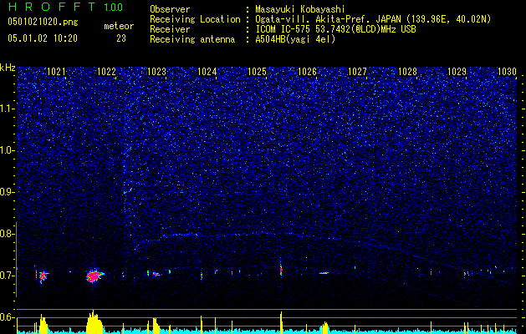This screenshot has height=334, width=526.
Task: Click the large meteor echo blob near 1022
Action: (x=95, y=276)
